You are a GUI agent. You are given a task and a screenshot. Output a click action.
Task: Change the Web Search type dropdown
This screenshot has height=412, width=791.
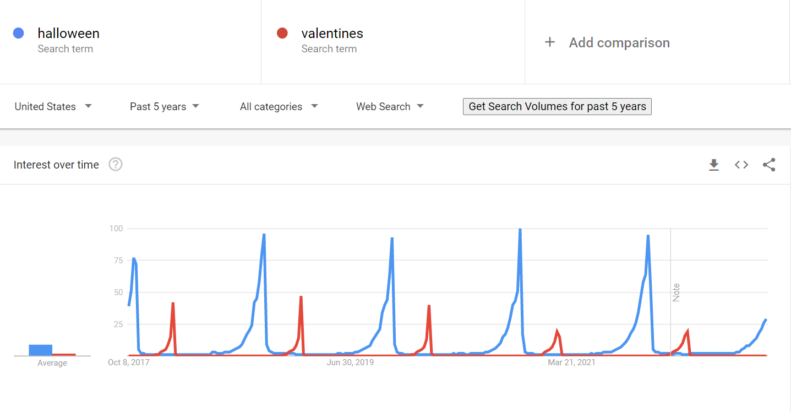390,106
